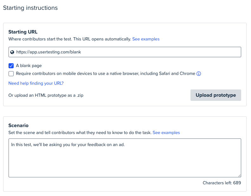251x196 pixels.
Task: Click the Scenario section title
Action: click(18, 126)
